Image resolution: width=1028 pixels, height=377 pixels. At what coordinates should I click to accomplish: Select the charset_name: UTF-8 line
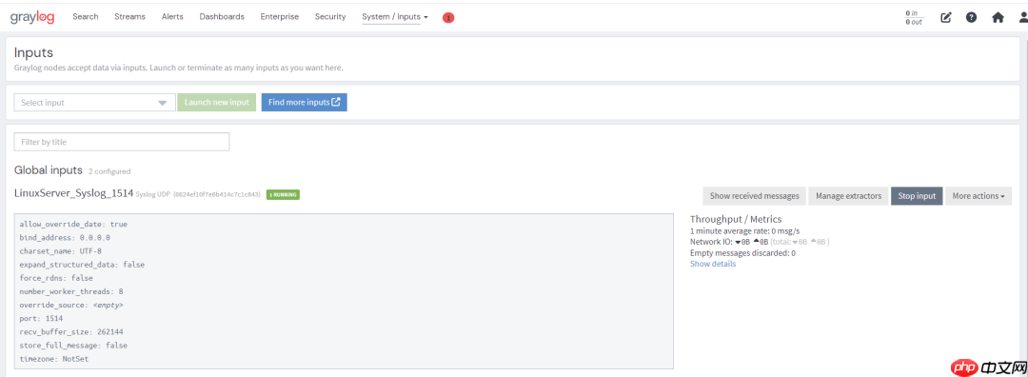click(x=60, y=251)
